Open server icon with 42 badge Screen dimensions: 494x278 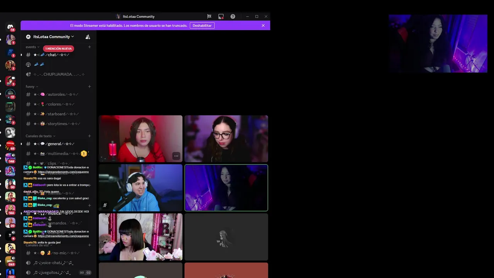click(10, 248)
